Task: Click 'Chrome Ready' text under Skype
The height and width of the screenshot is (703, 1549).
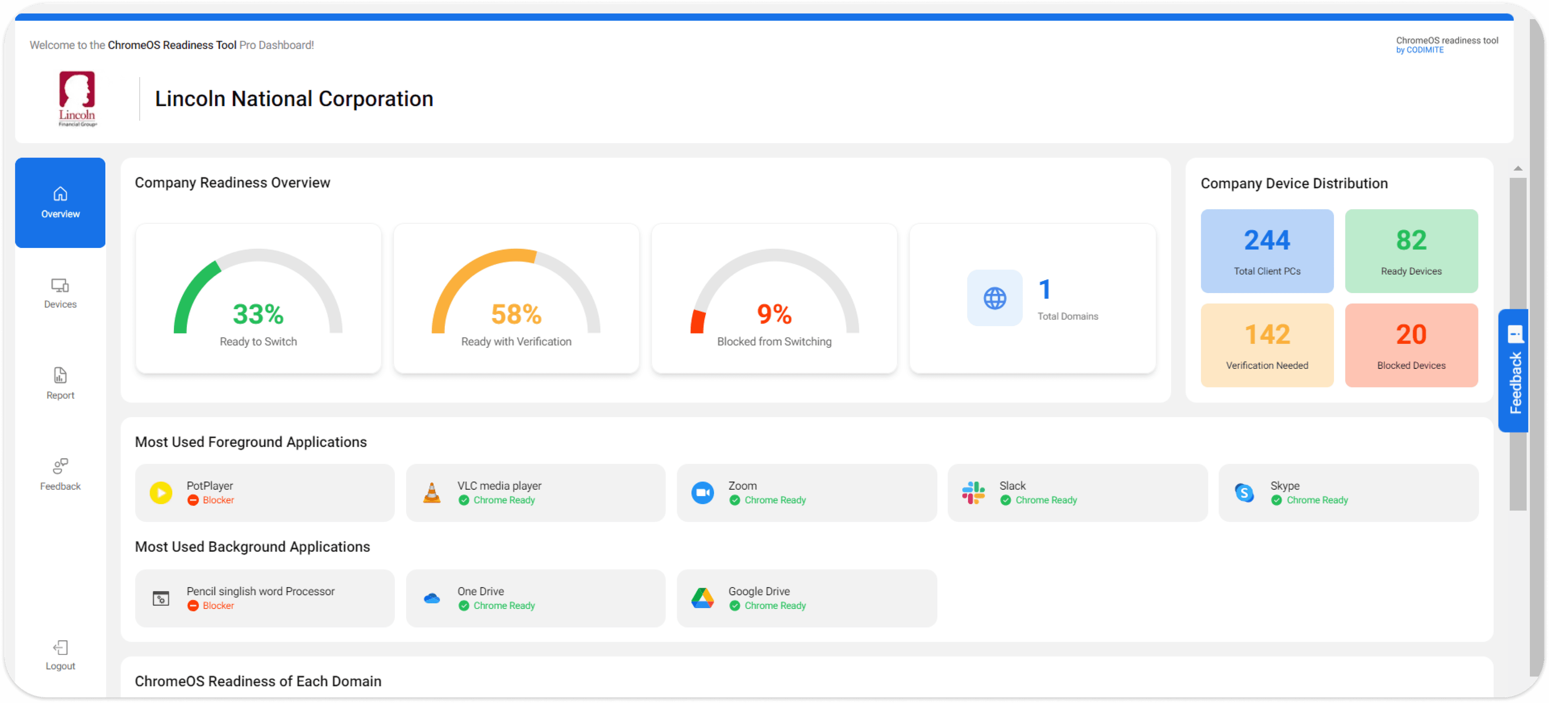Action: click(1317, 501)
